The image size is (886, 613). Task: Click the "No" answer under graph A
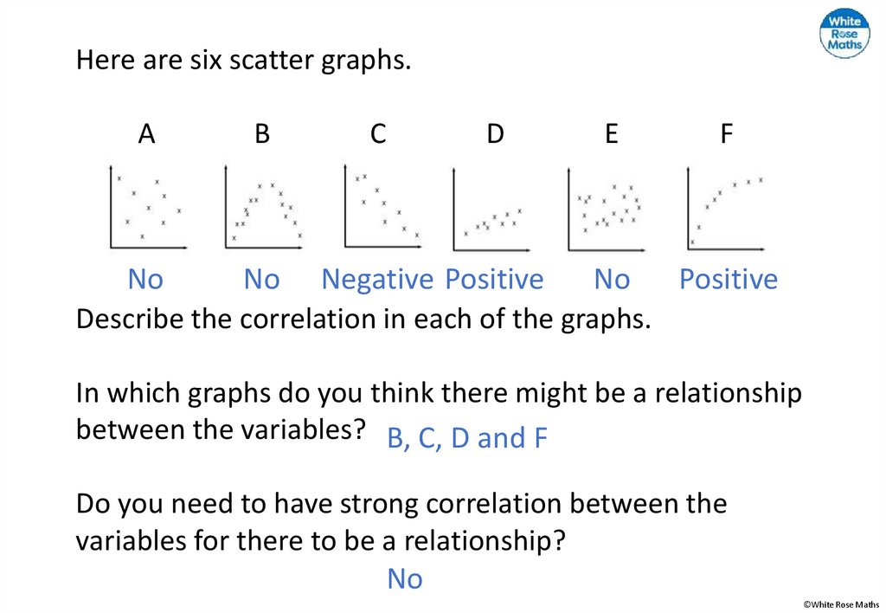pyautogui.click(x=145, y=280)
